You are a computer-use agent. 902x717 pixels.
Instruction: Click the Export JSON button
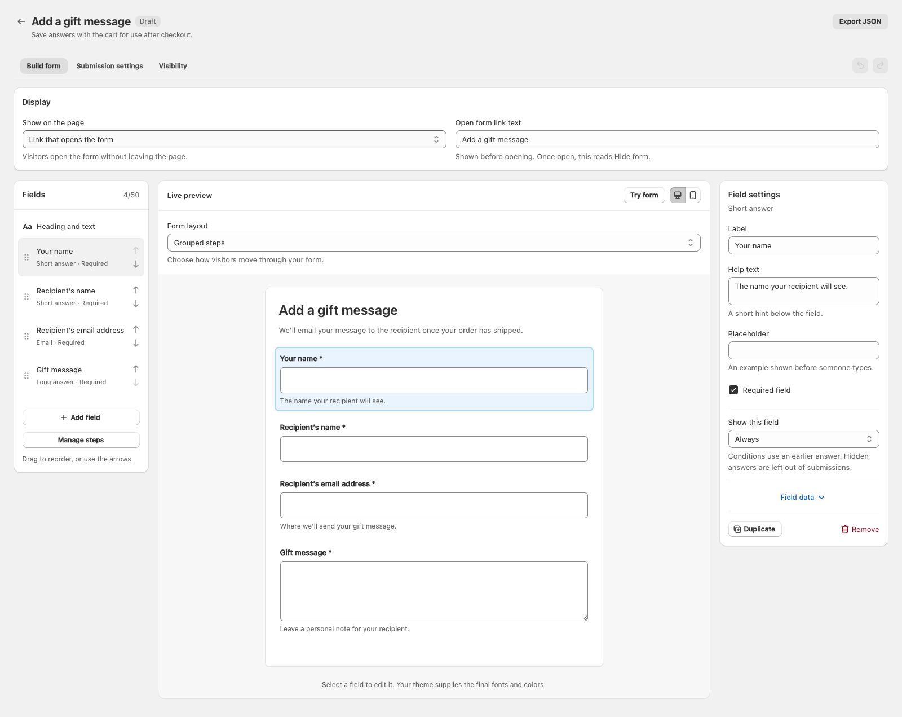(860, 21)
